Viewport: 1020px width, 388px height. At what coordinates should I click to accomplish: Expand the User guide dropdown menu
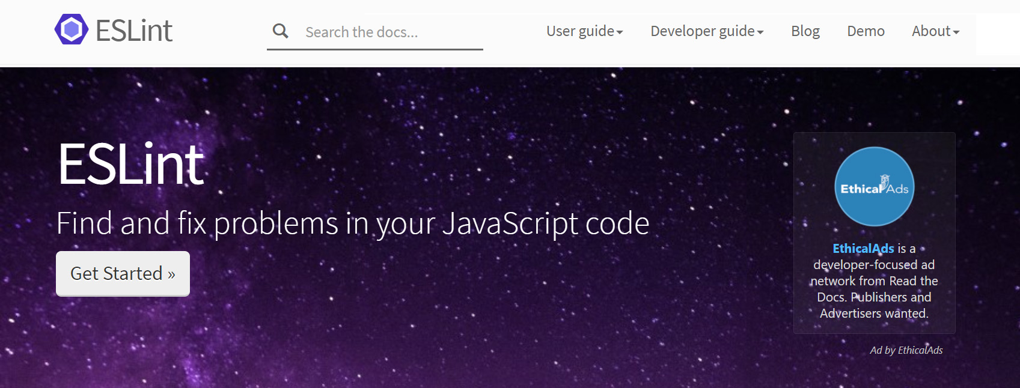(584, 31)
